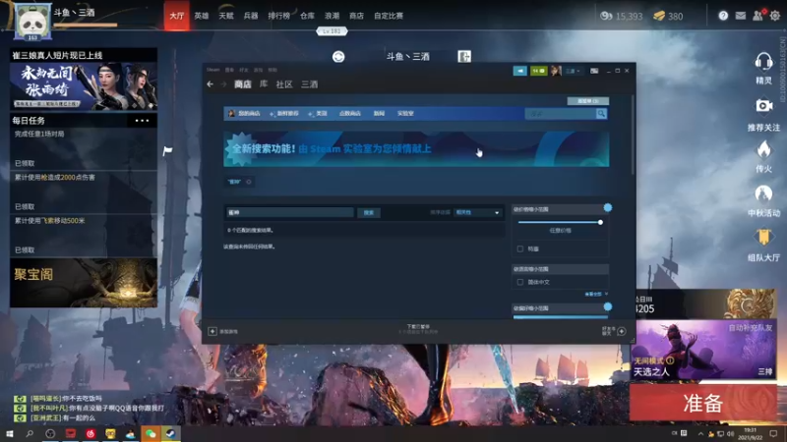787x442 pixels.
Task: Click Steam back arrow
Action: [x=211, y=84]
